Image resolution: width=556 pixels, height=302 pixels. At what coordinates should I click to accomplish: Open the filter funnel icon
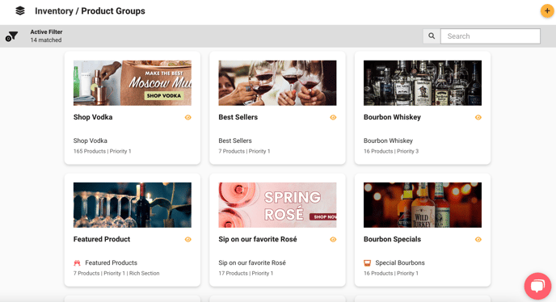[x=11, y=36]
